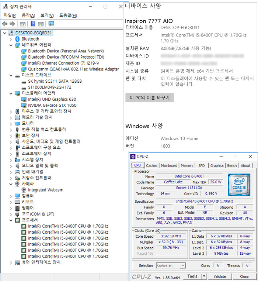
Task: Open the 파일(F) menu
Action: pos(10,16)
